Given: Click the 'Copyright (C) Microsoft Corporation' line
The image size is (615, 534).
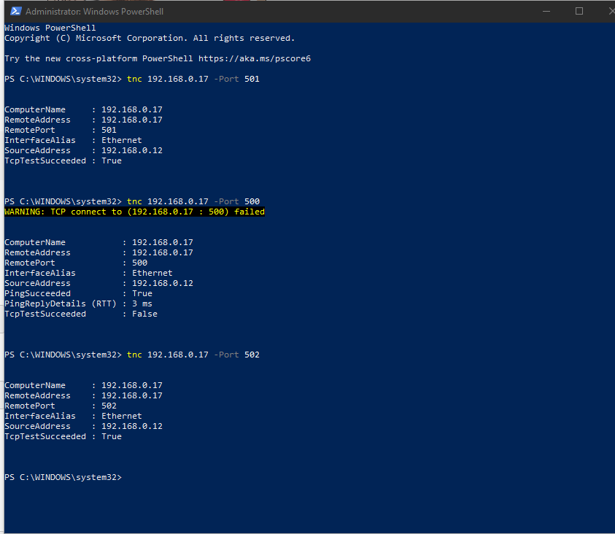Looking at the screenshot, I should click(150, 38).
